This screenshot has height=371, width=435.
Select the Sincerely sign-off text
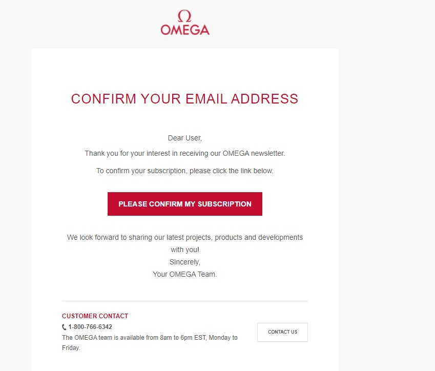184,262
